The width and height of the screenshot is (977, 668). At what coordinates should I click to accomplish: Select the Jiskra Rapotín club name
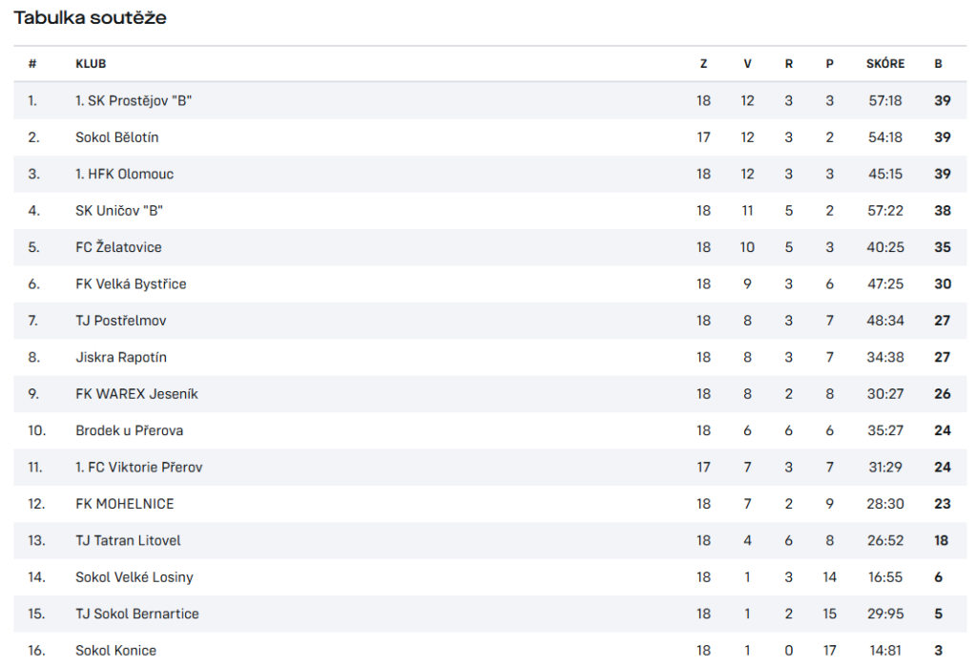click(121, 357)
